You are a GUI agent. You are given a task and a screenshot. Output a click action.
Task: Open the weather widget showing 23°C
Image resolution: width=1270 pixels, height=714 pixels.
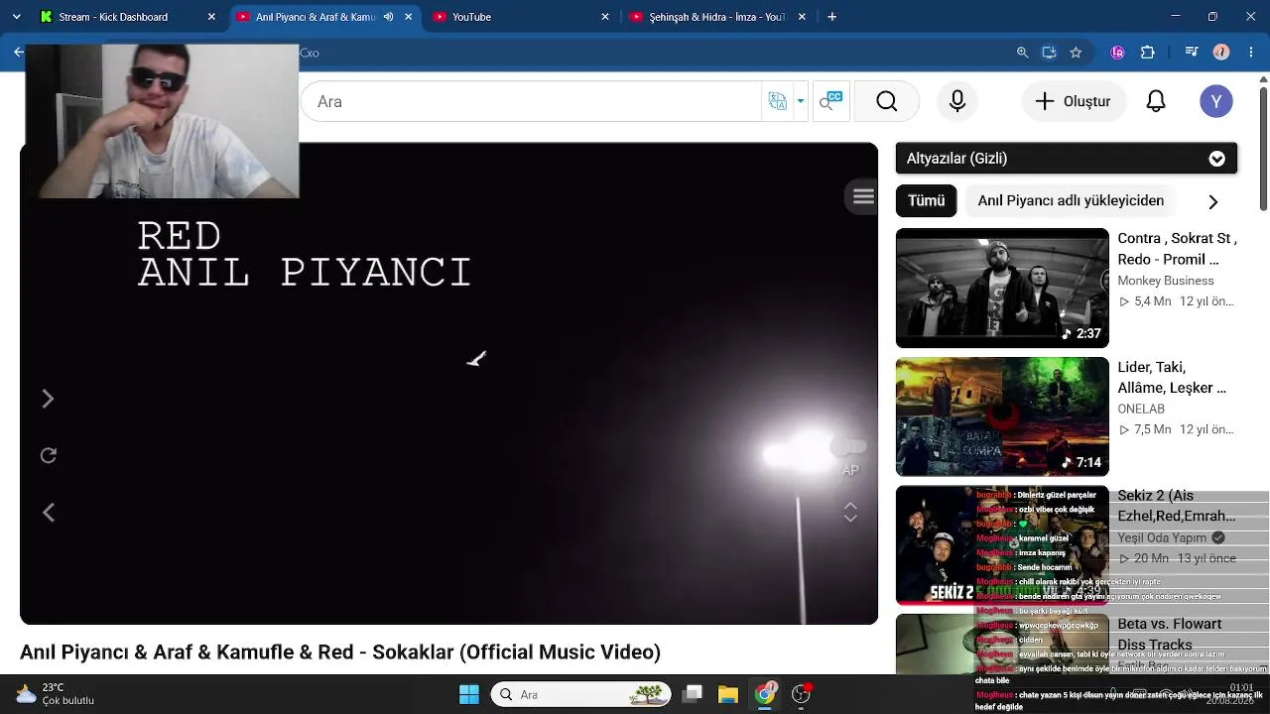pos(55,694)
